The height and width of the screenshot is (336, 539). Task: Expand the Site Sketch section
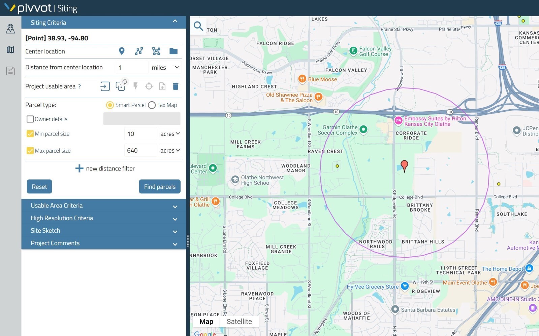103,231
